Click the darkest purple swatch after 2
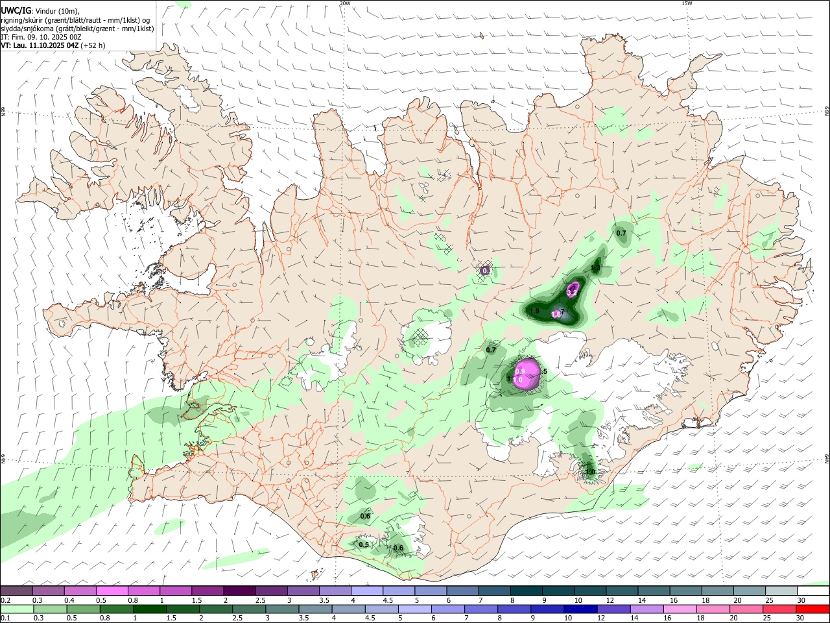This screenshot has width=830, height=623. coord(239,591)
